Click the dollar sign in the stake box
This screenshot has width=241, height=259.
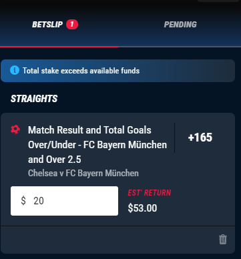click(23, 201)
